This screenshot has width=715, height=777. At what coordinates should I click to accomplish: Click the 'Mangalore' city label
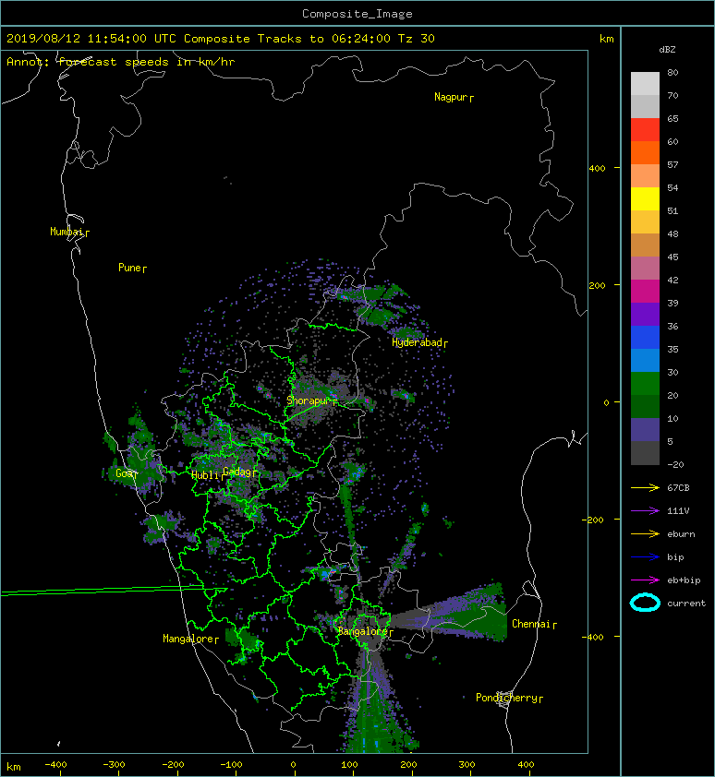point(188,639)
